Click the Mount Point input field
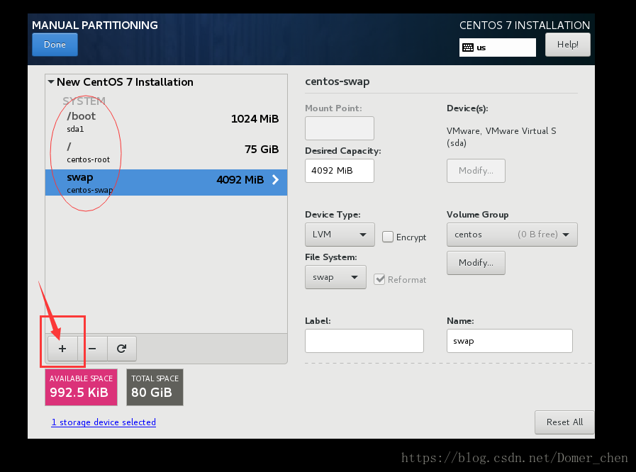Screen dimensions: 636x472 point(340,128)
